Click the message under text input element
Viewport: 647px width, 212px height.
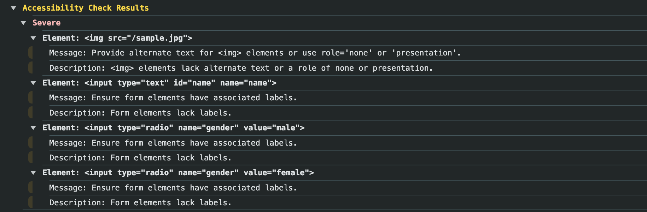(173, 98)
